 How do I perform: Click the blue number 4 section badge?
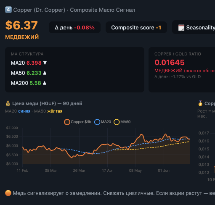[8, 10]
